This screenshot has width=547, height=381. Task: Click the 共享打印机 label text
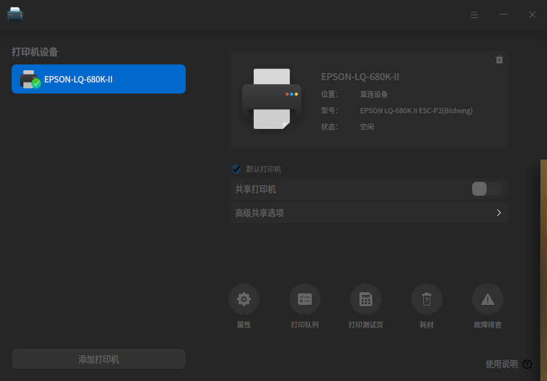[255, 189]
